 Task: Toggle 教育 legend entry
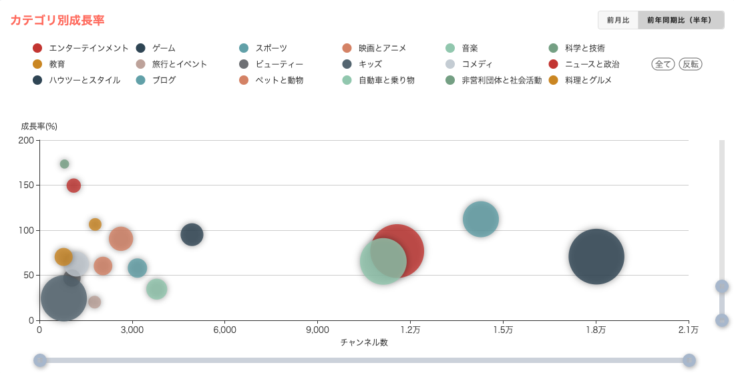37,64
